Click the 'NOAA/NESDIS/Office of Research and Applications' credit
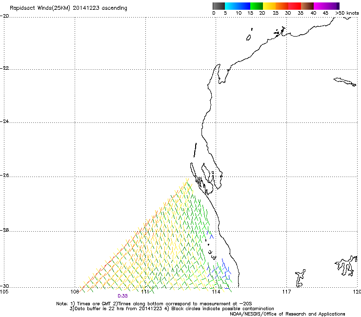Viewport: 361px width, 317px height. [x=287, y=314]
